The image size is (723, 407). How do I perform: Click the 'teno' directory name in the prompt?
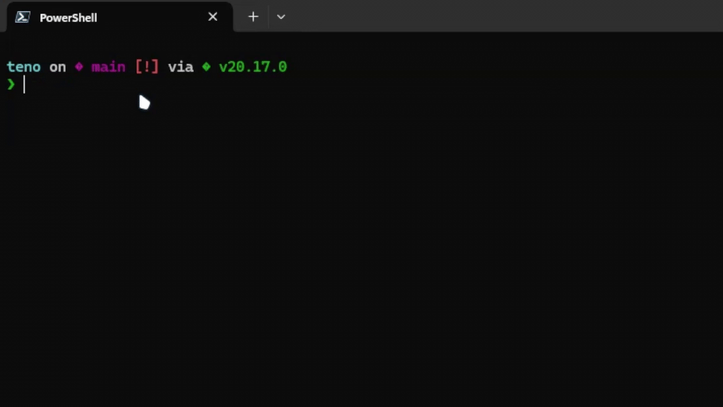tap(23, 68)
